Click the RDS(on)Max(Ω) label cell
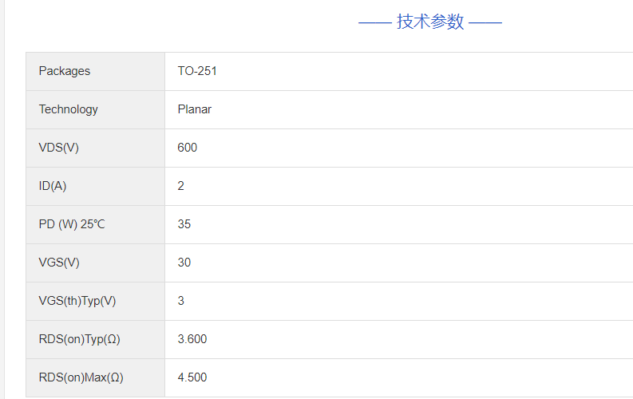The width and height of the screenshot is (633, 399). pos(81,377)
